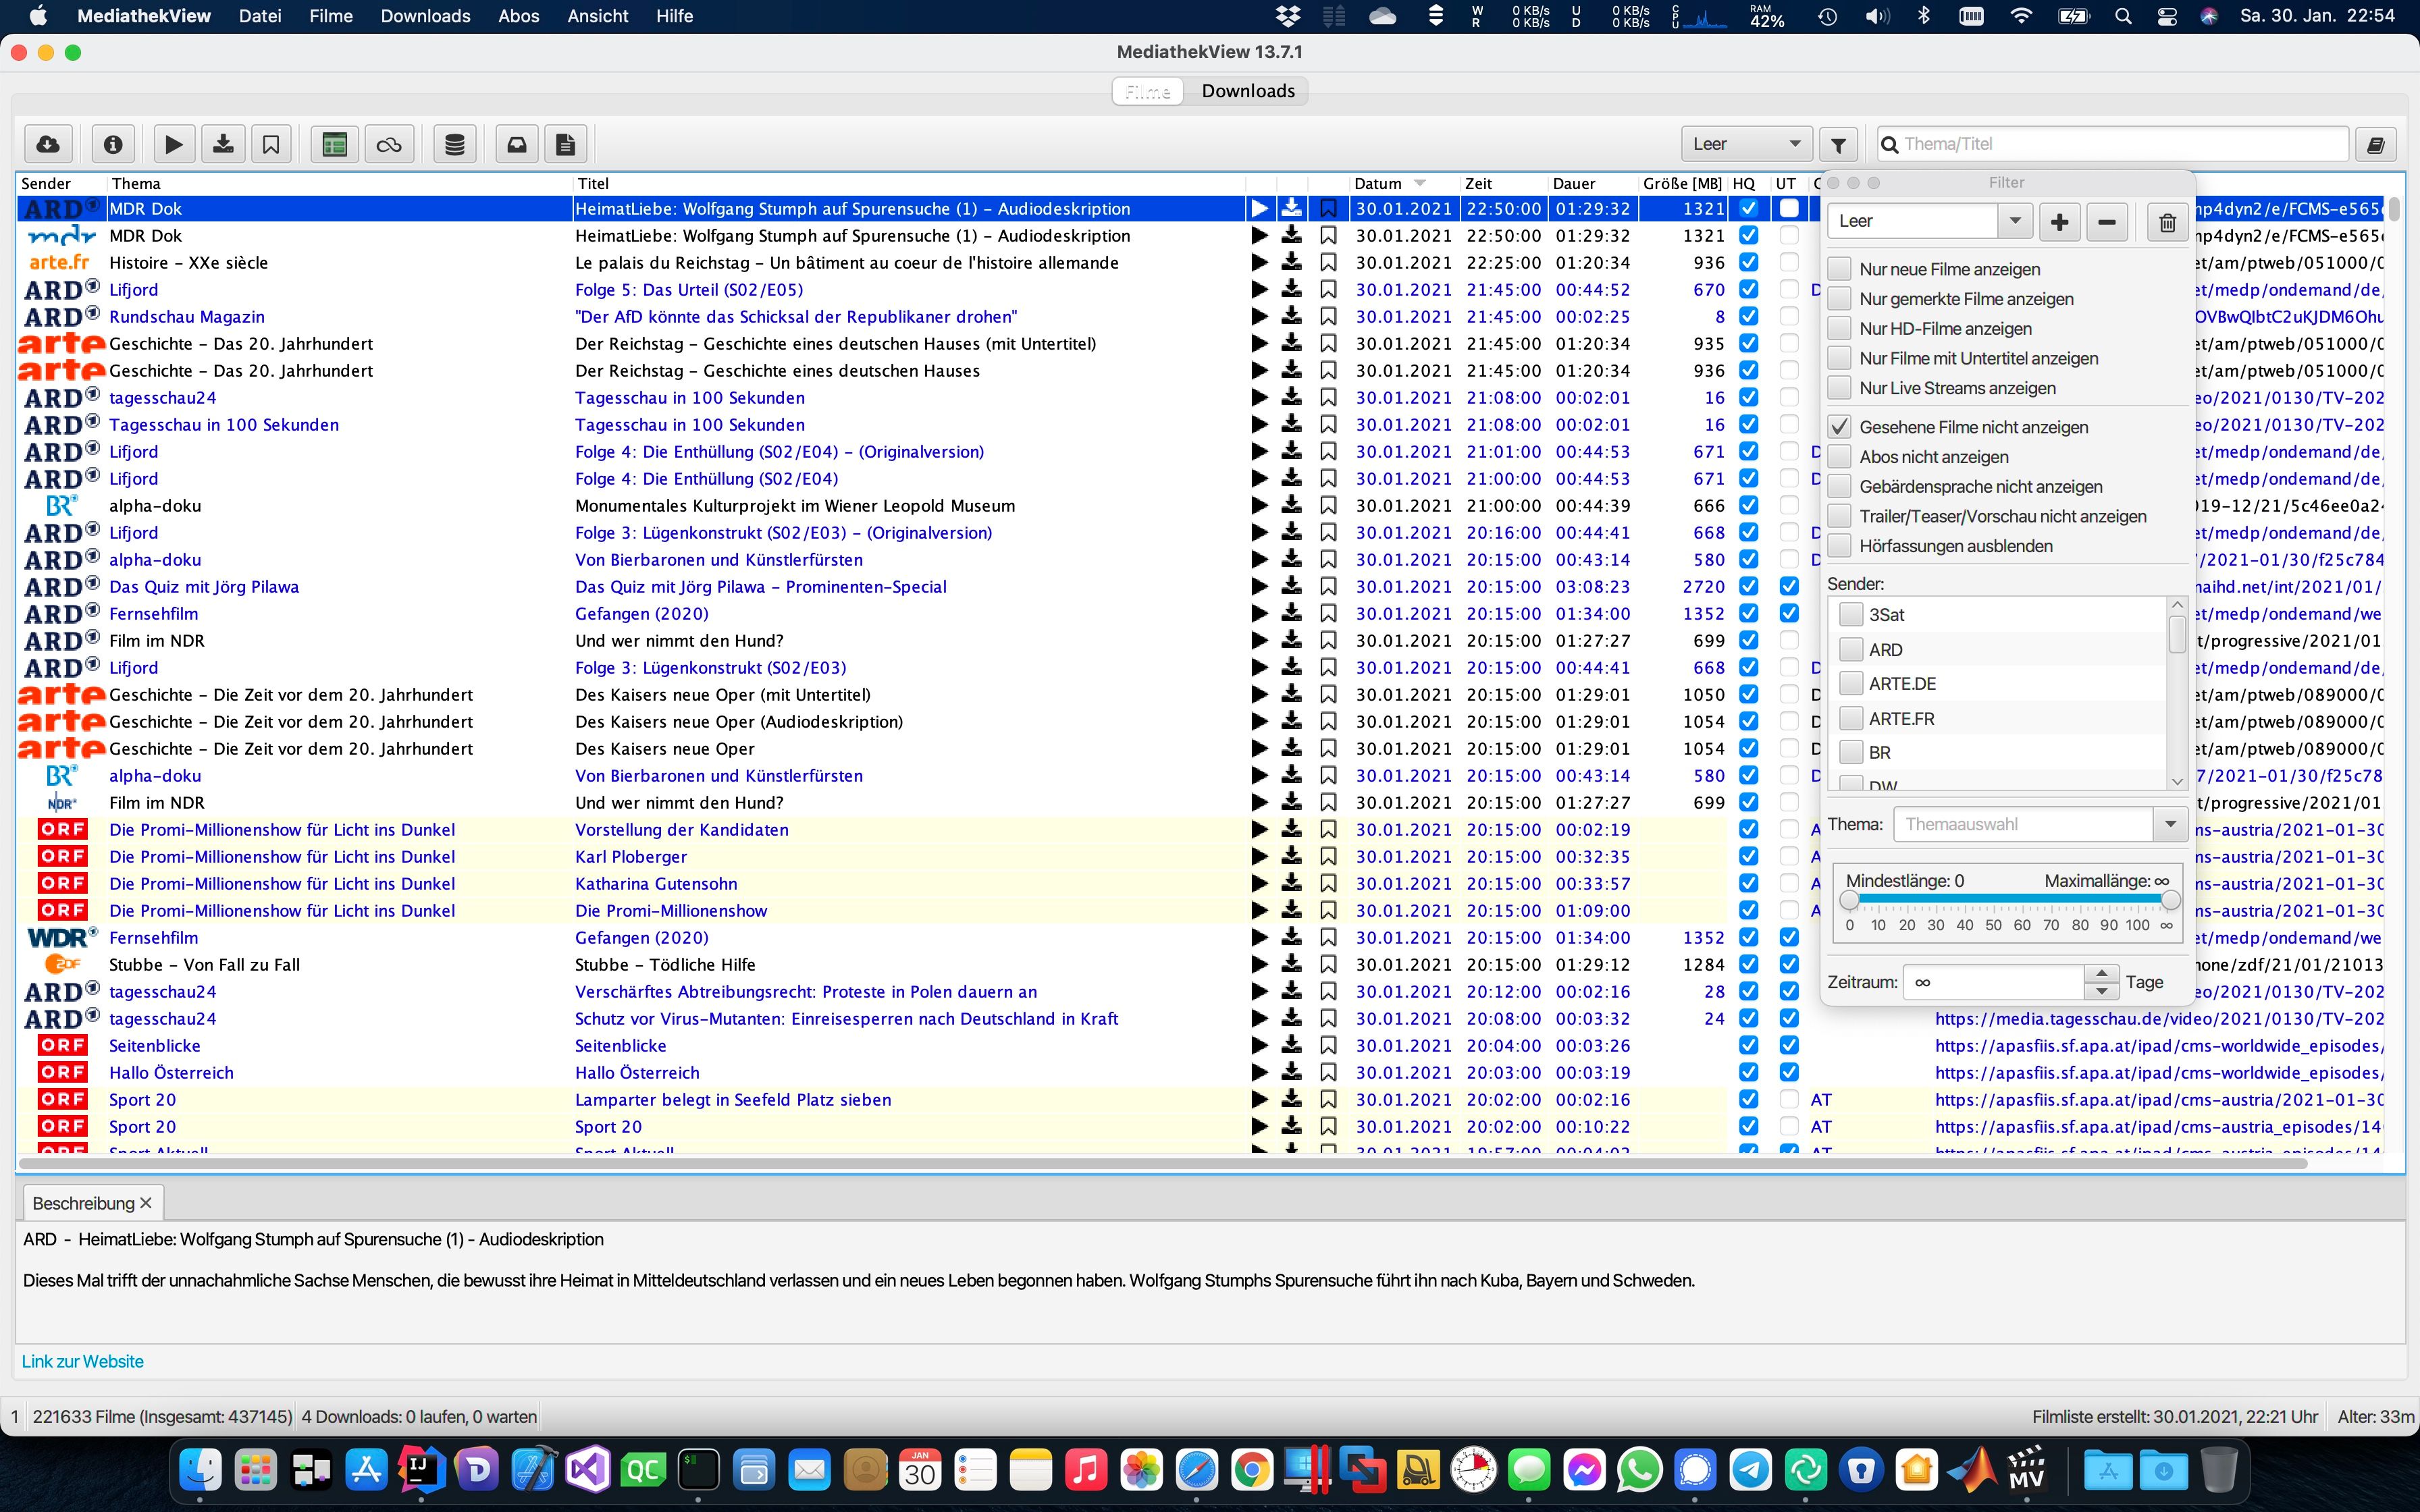Viewport: 2420px width, 1512px height.
Task: Sort by the Titel column header
Action: click(908, 184)
